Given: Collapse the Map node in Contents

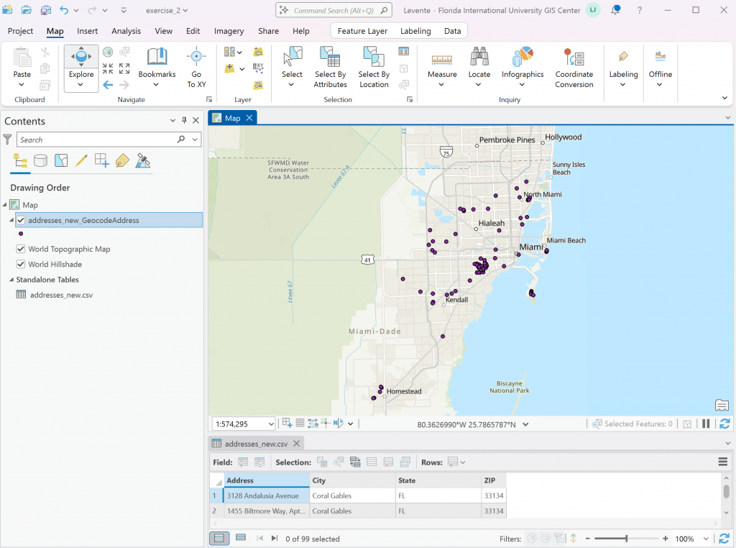Looking at the screenshot, I should (x=5, y=204).
